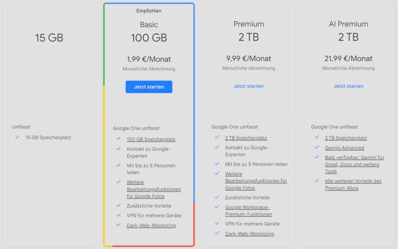Viewport: 398px width, 249px height.
Task: Click the checkmark next to Mit bis zu 5 Personen teilen
Action: (x=119, y=164)
